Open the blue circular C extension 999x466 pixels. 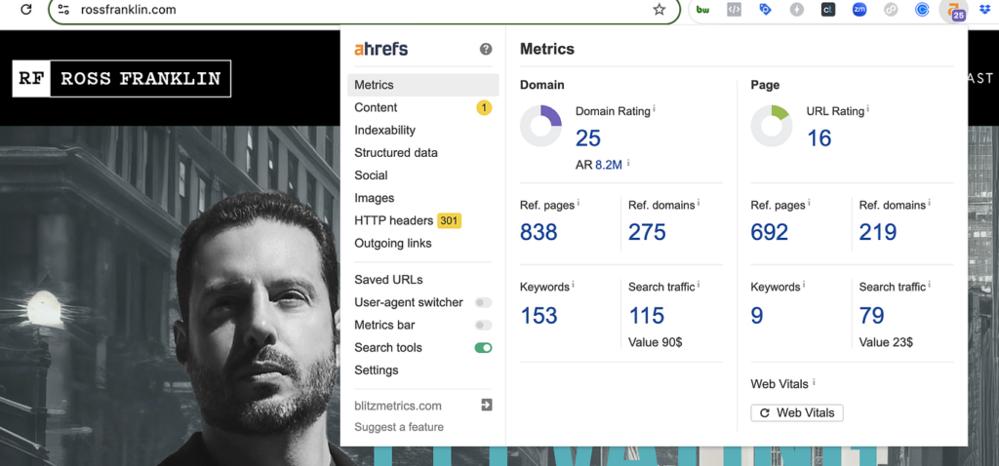click(x=922, y=10)
